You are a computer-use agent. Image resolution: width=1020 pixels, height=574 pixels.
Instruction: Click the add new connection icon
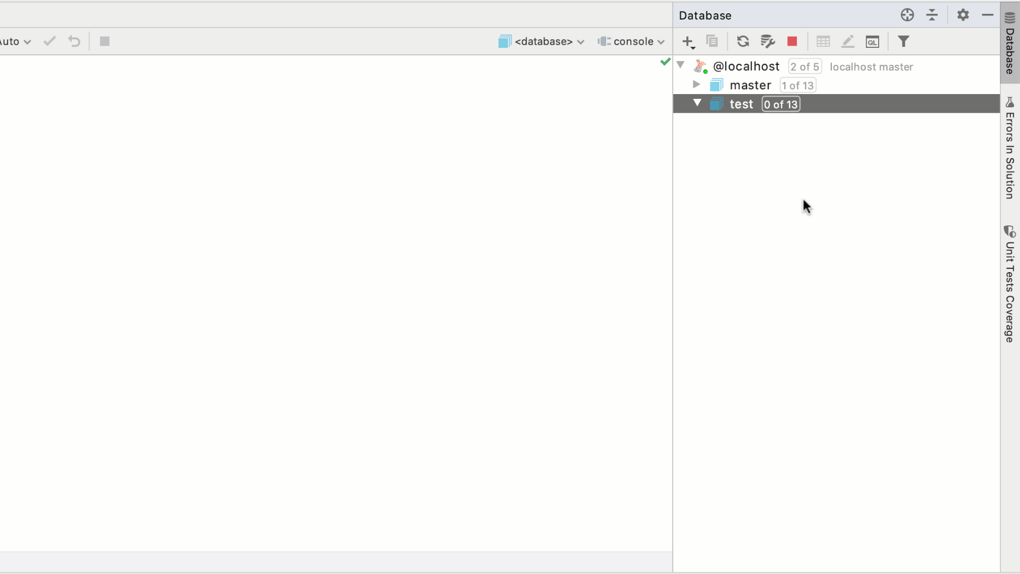point(688,41)
